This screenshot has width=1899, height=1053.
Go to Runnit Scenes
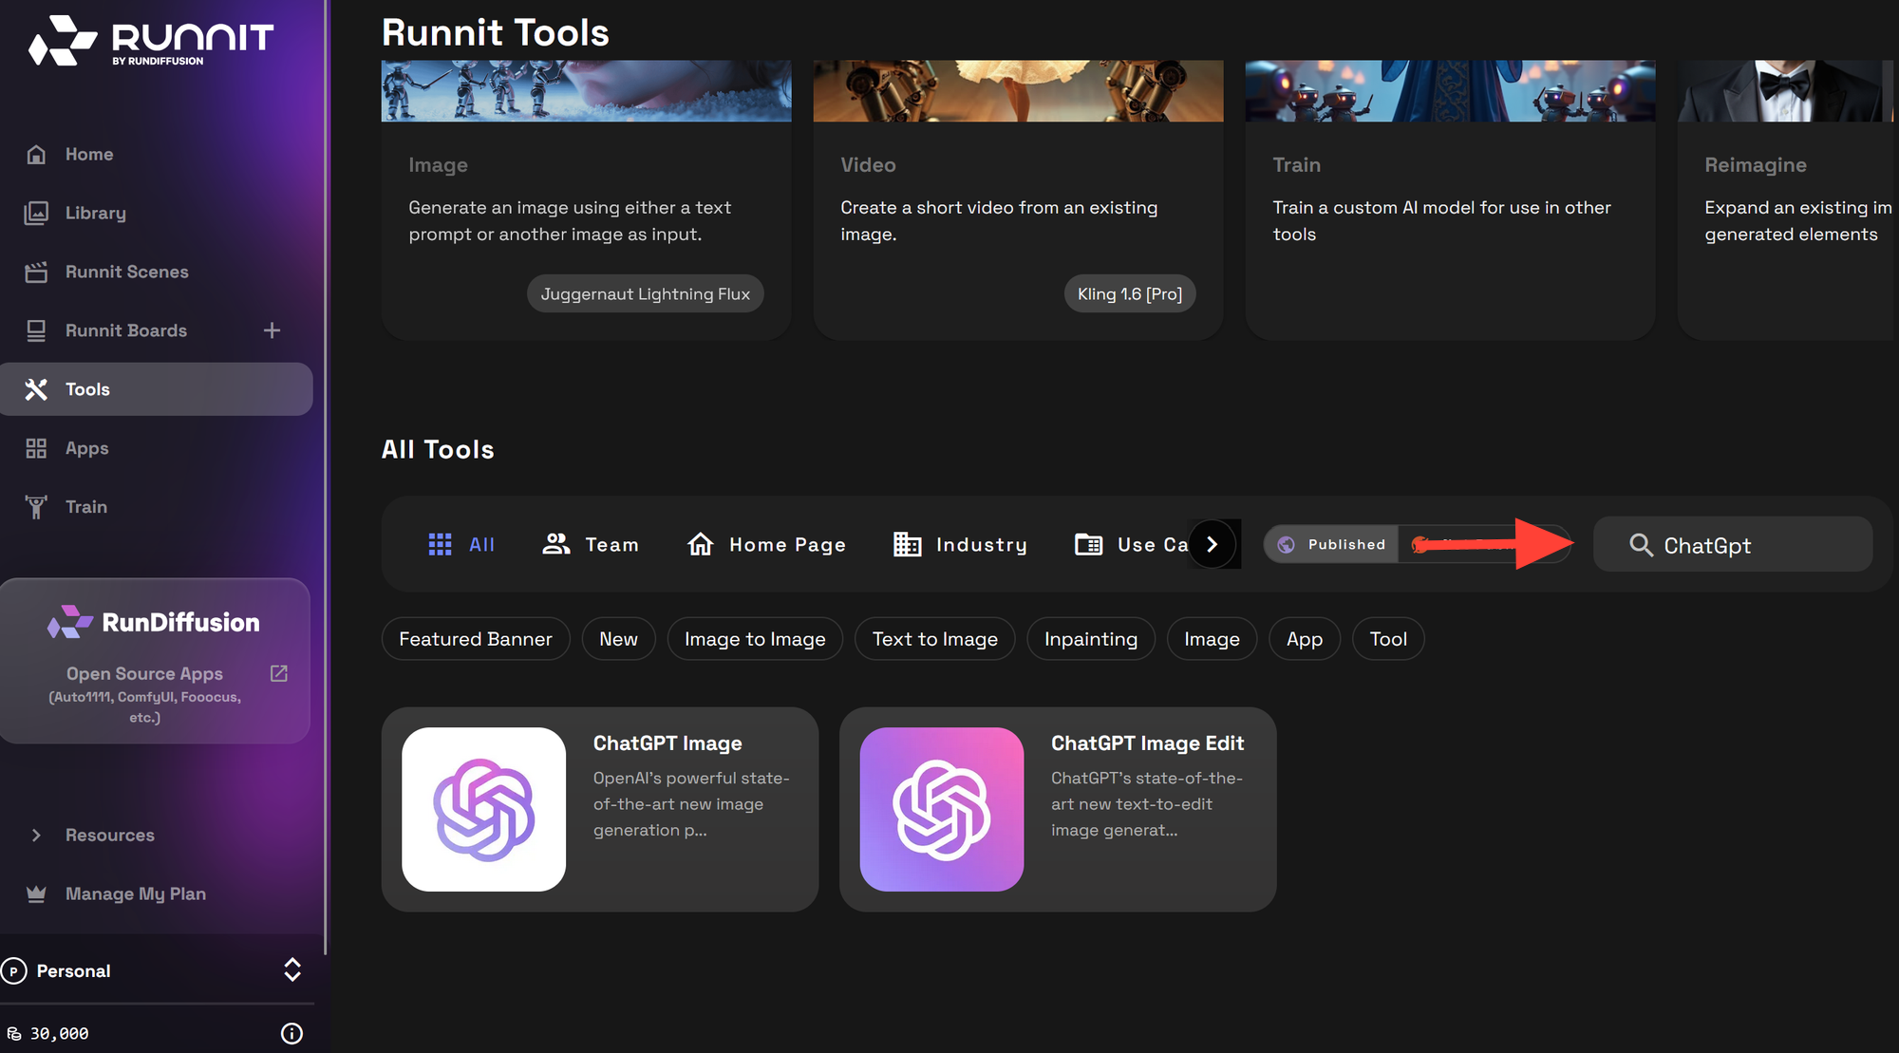(x=126, y=272)
